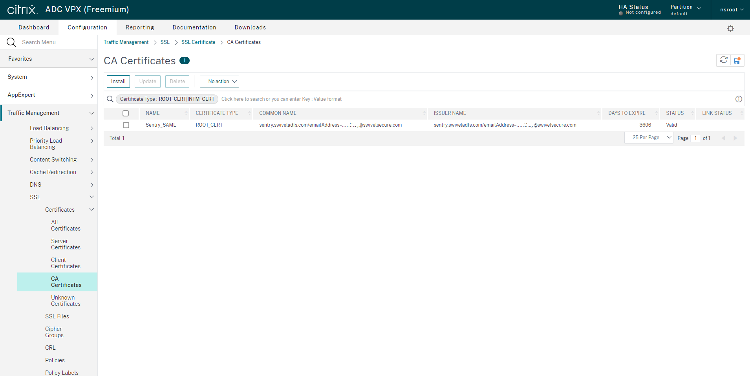This screenshot has width=750, height=376.
Task: Click the Install button
Action: pyautogui.click(x=118, y=81)
